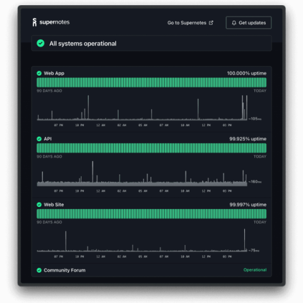Click the 99.997% uptime value
303x303 pixels.
point(248,205)
